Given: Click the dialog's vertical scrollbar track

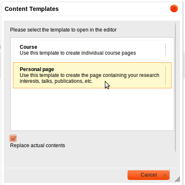Looking at the screenshot, I should coord(175,87).
